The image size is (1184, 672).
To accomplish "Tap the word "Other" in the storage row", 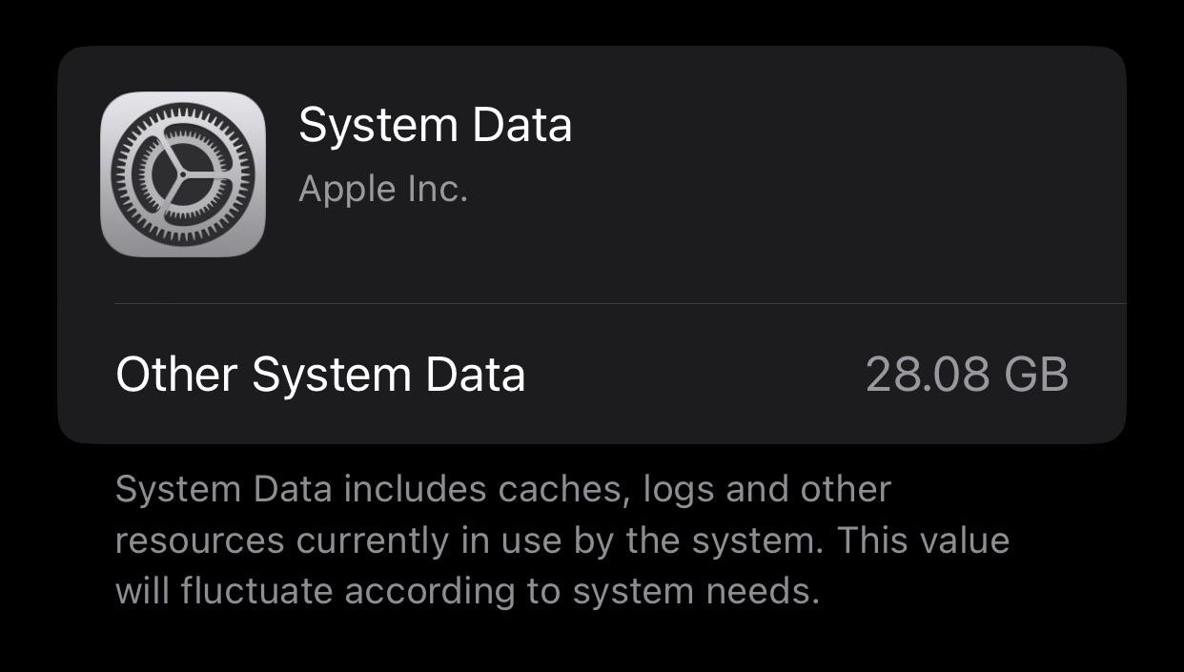I will point(175,375).
